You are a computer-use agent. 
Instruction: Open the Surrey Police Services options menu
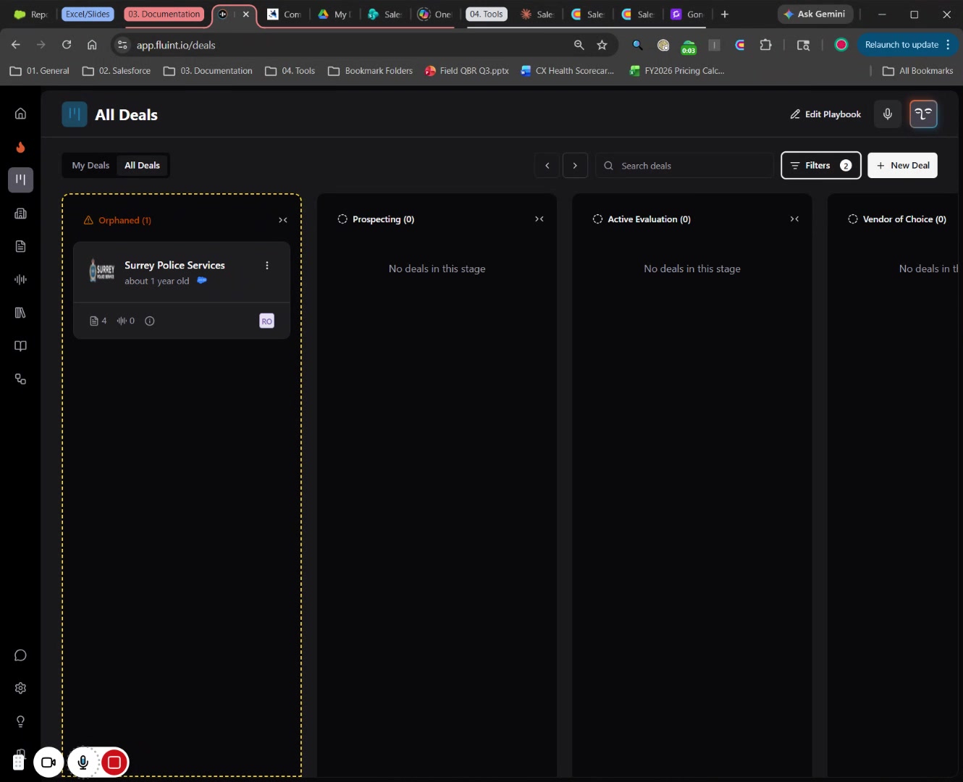pos(267,266)
